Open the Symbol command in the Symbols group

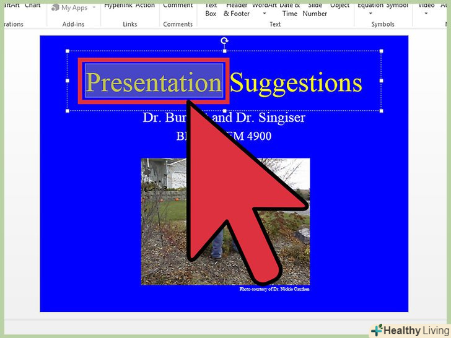pos(398,5)
